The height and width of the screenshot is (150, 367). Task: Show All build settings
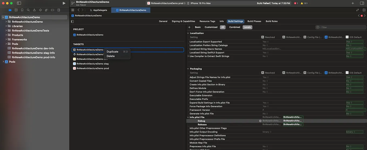pos(223,27)
